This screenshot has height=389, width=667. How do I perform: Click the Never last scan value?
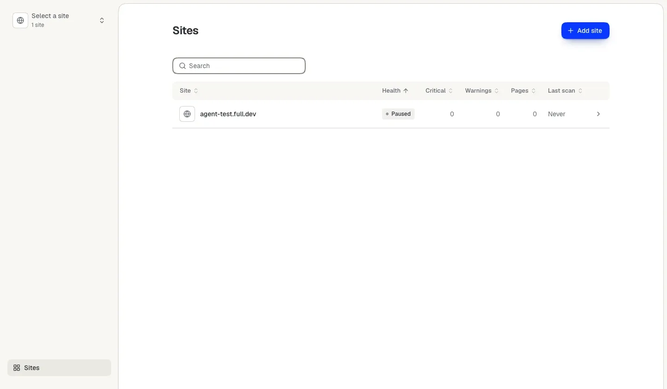pos(556,114)
